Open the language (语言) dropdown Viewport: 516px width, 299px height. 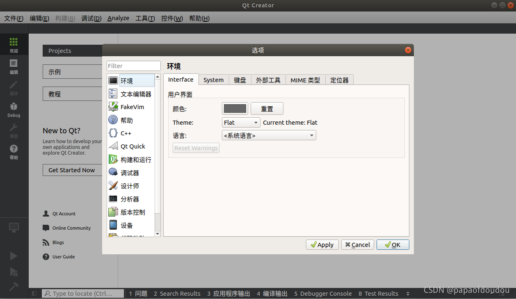(269, 135)
